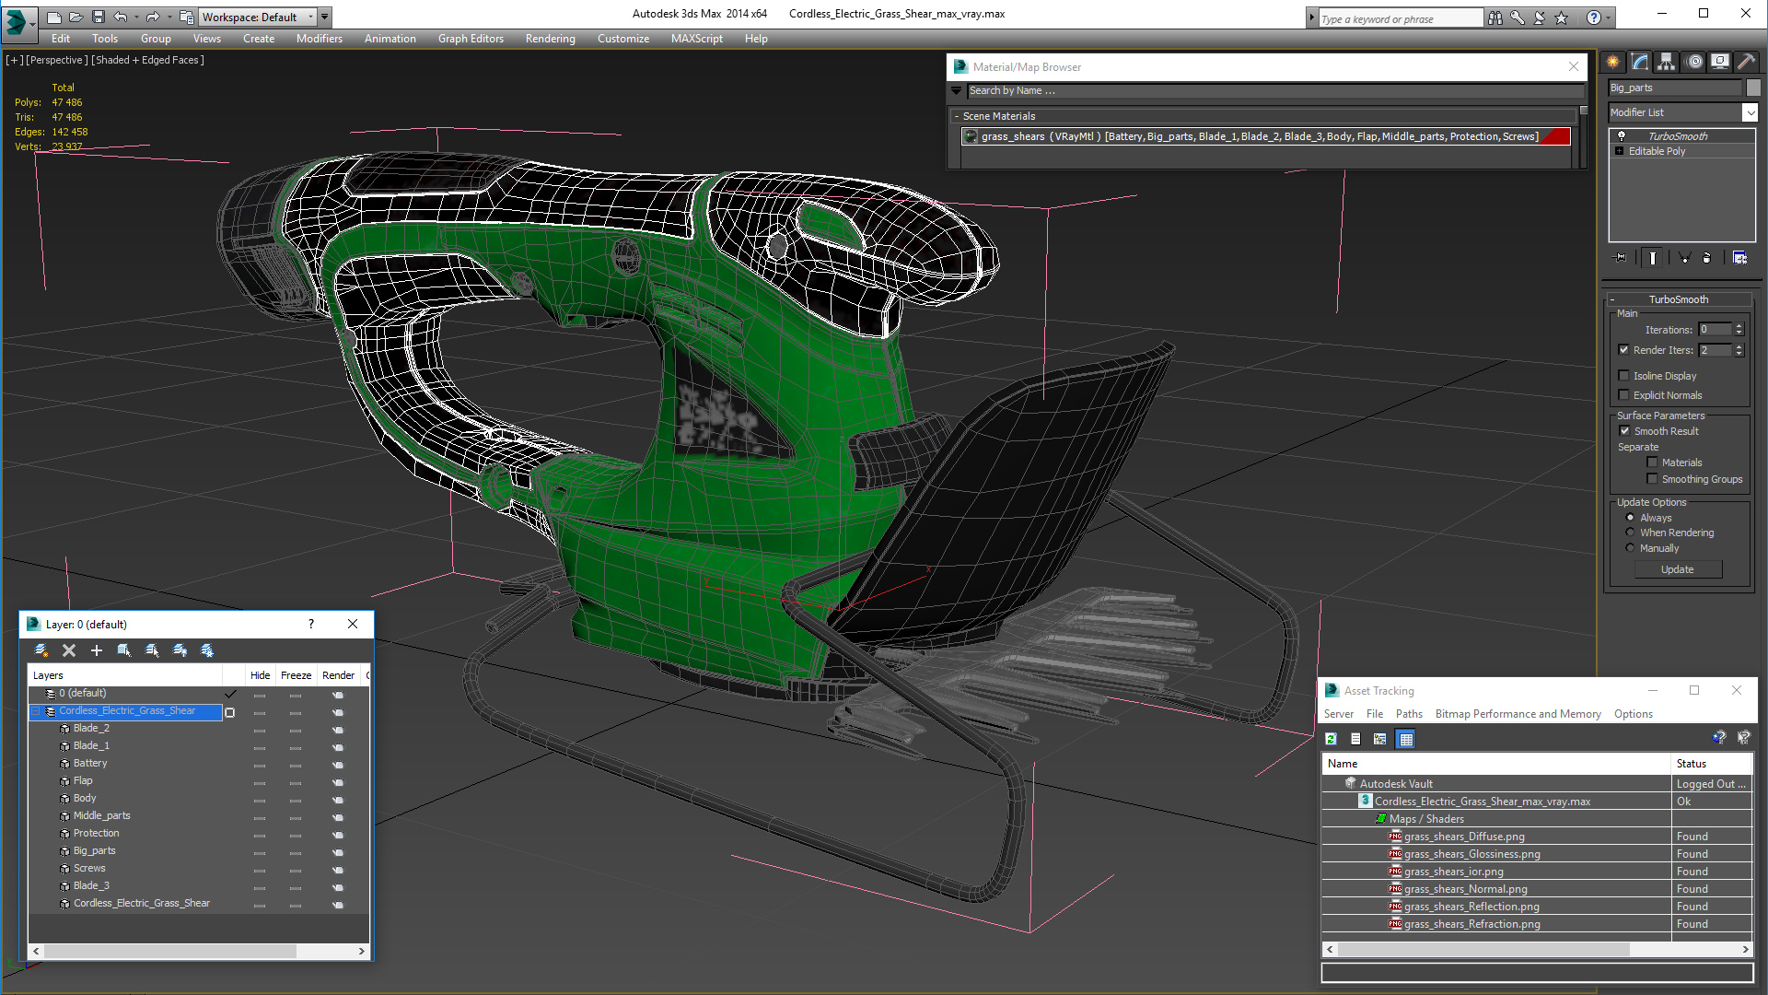Click the Open File folder icon
The height and width of the screenshot is (995, 1768).
pos(76,17)
